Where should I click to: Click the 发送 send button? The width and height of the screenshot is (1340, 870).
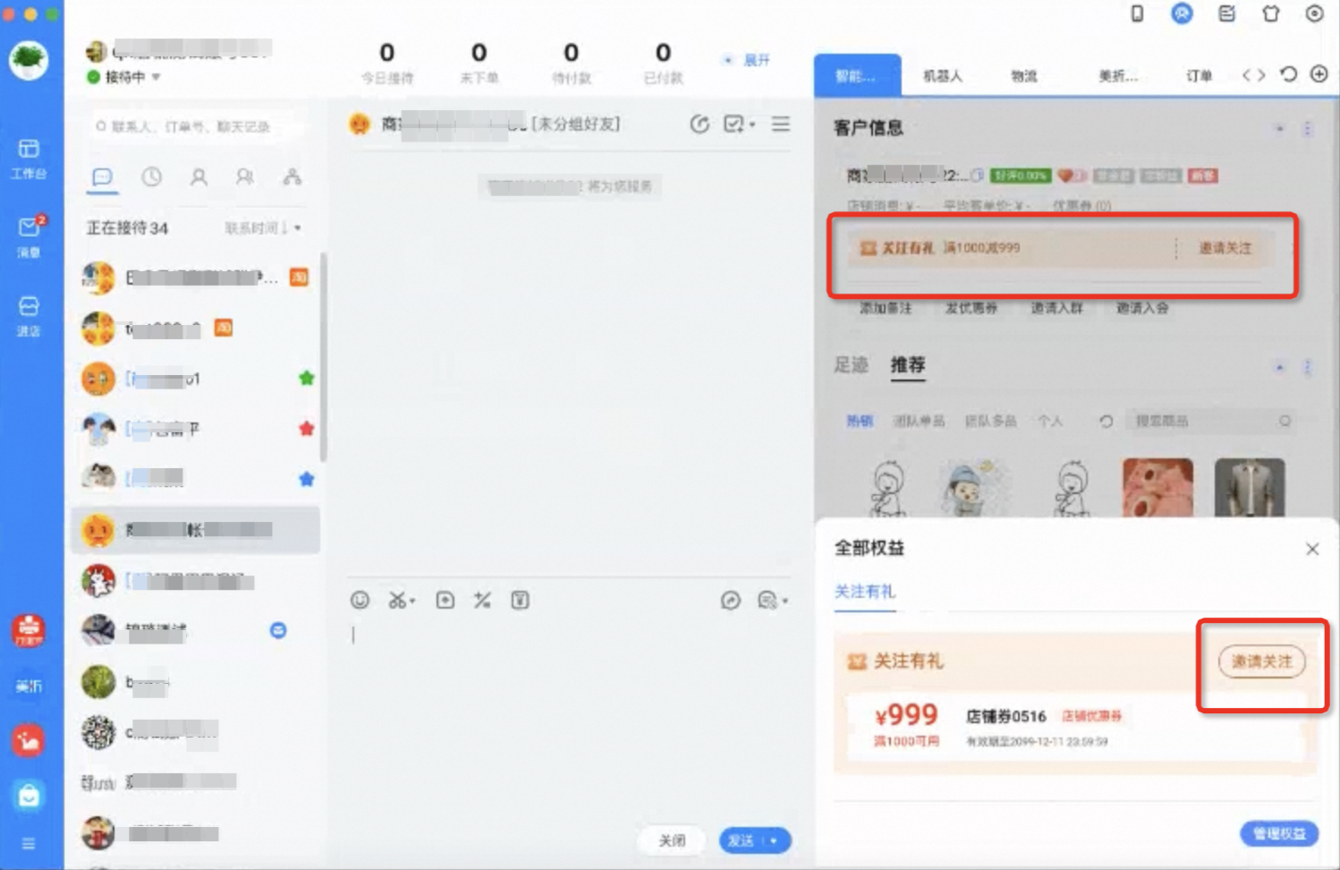coord(741,841)
